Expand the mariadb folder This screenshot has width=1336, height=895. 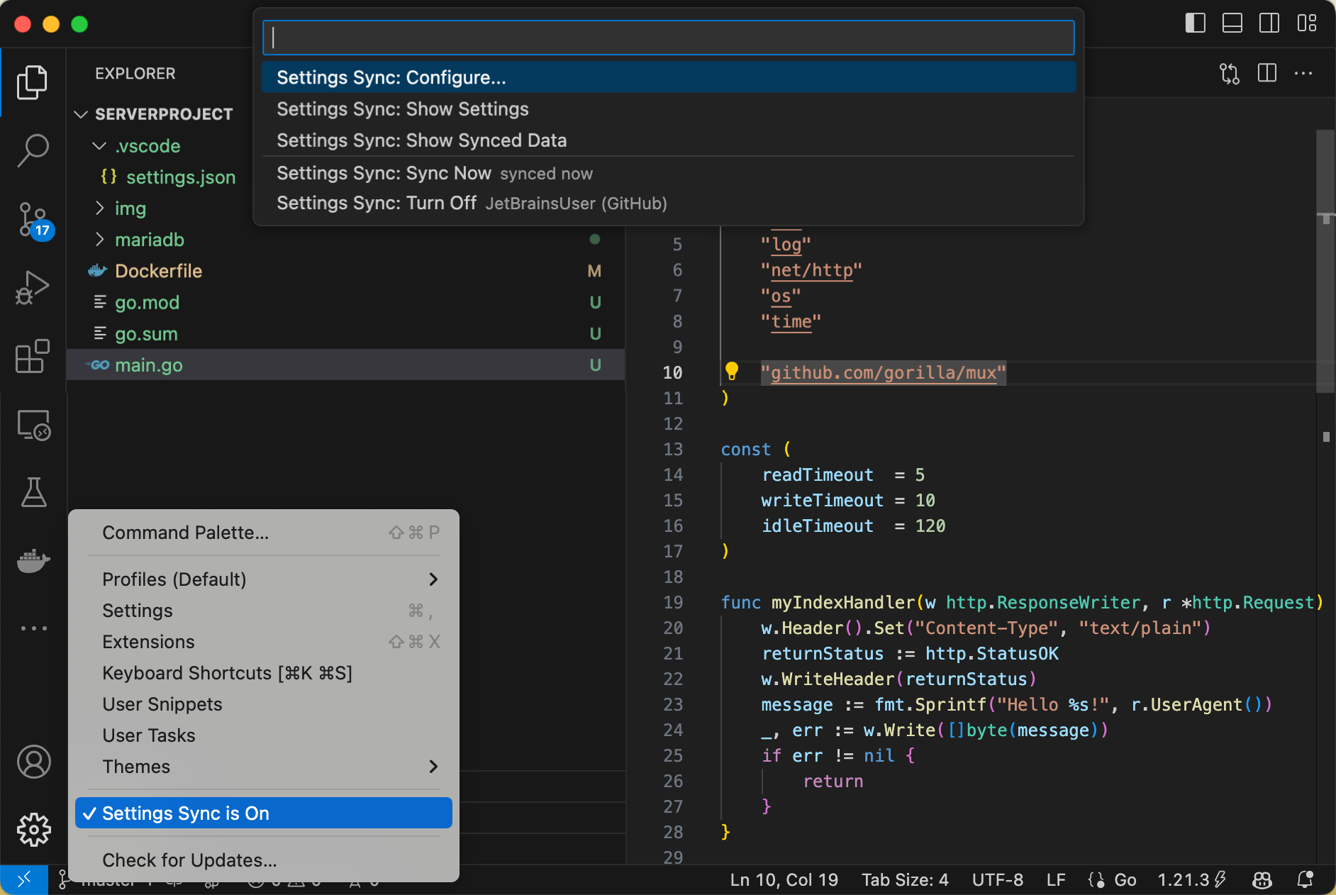pyautogui.click(x=149, y=240)
